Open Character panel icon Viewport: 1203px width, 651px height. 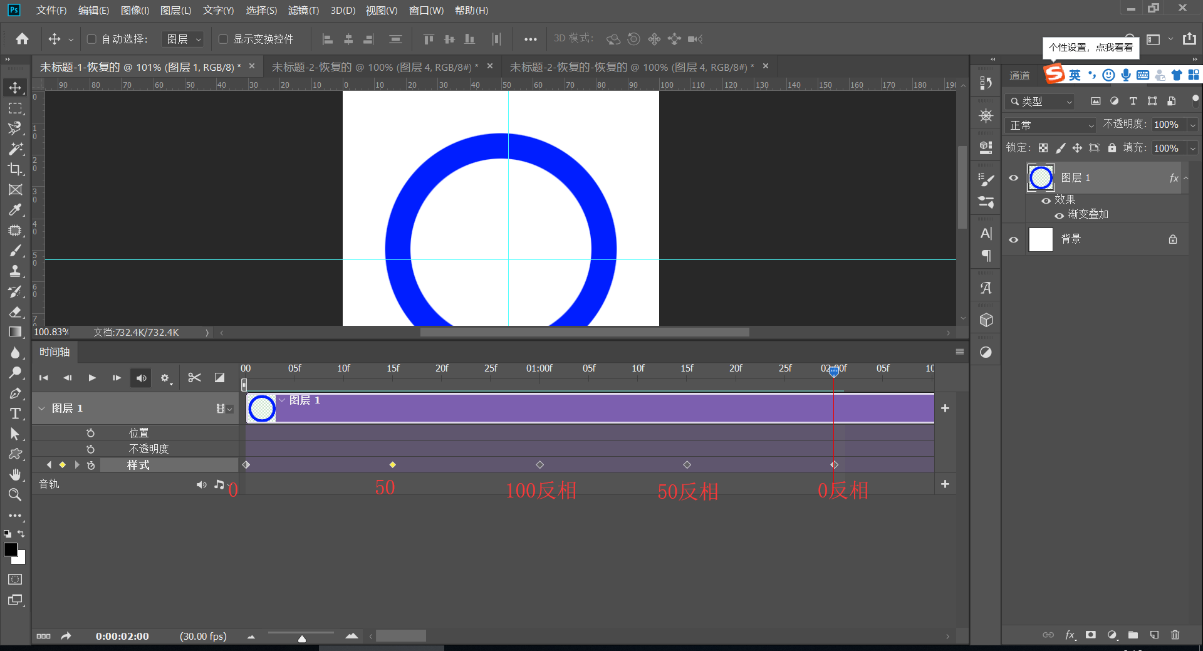point(986,234)
